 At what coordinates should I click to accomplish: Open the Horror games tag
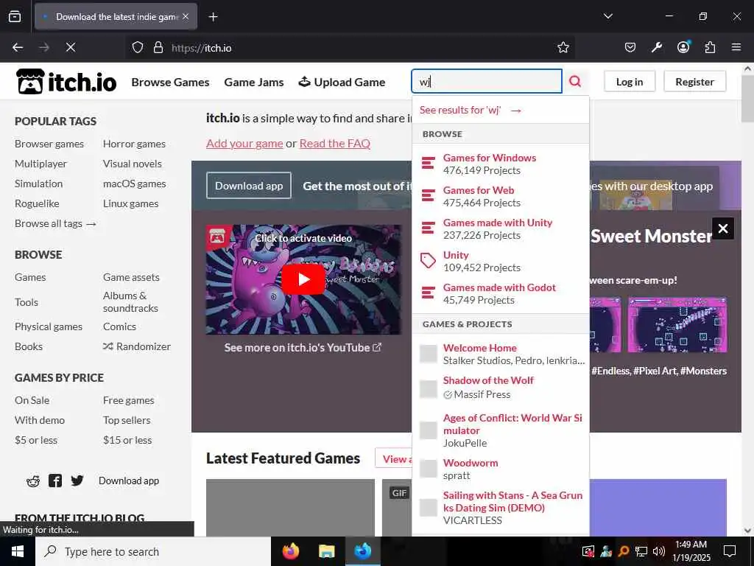pos(134,144)
